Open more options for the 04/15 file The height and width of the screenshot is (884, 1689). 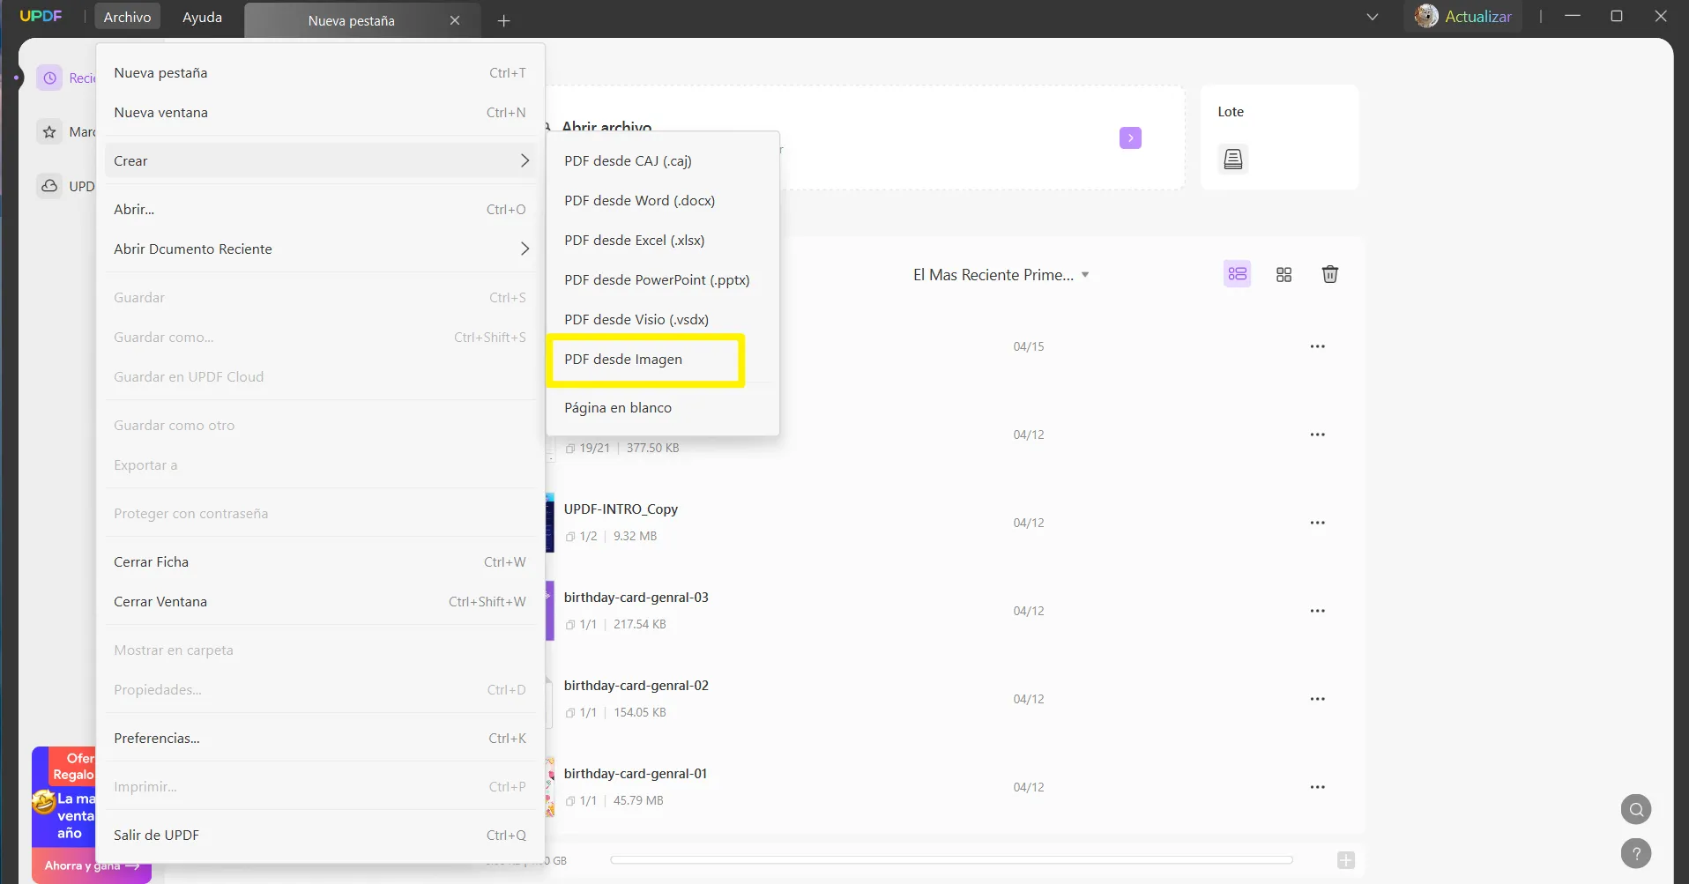[x=1317, y=346]
